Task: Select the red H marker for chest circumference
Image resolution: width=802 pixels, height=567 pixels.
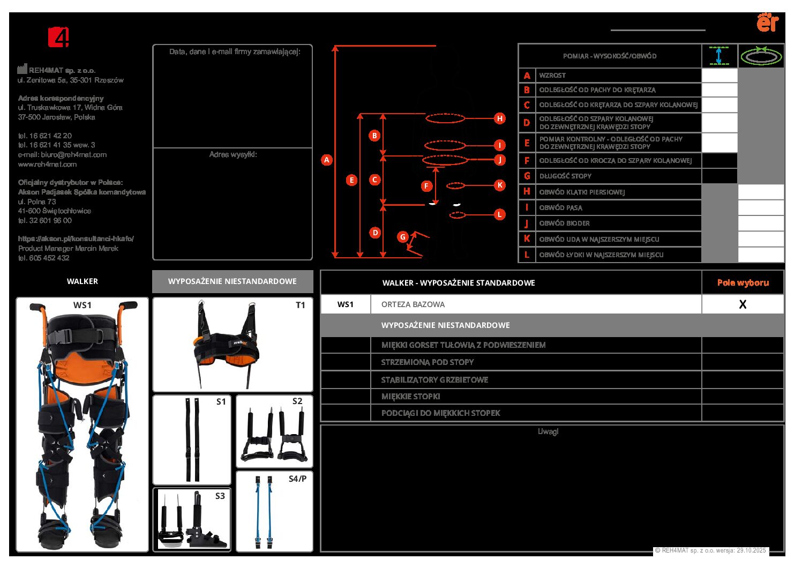Action: pos(499,118)
